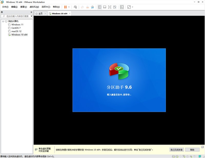Select CentOS 7 in the library
205x158 pixels.
click(16, 28)
